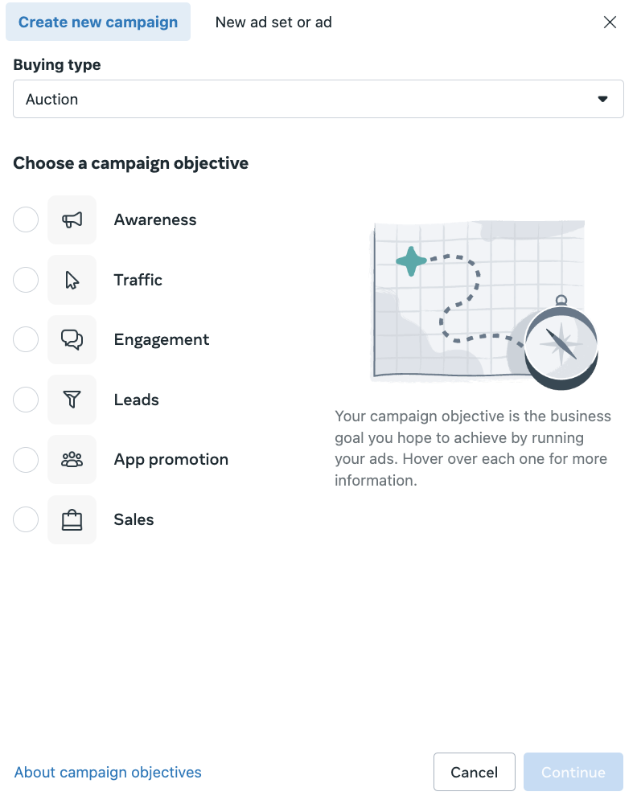Viewport: 637px width, 804px height.
Task: Click the cursor Traffic icon
Action: tap(72, 280)
